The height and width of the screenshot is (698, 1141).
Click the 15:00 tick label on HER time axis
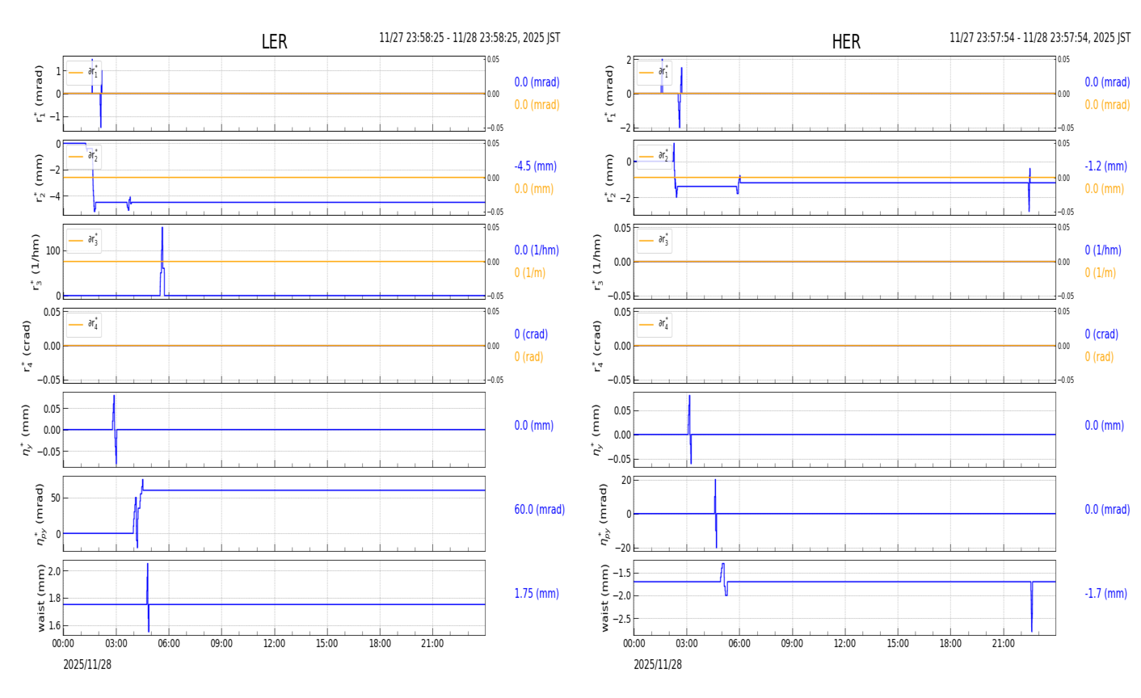(x=898, y=644)
